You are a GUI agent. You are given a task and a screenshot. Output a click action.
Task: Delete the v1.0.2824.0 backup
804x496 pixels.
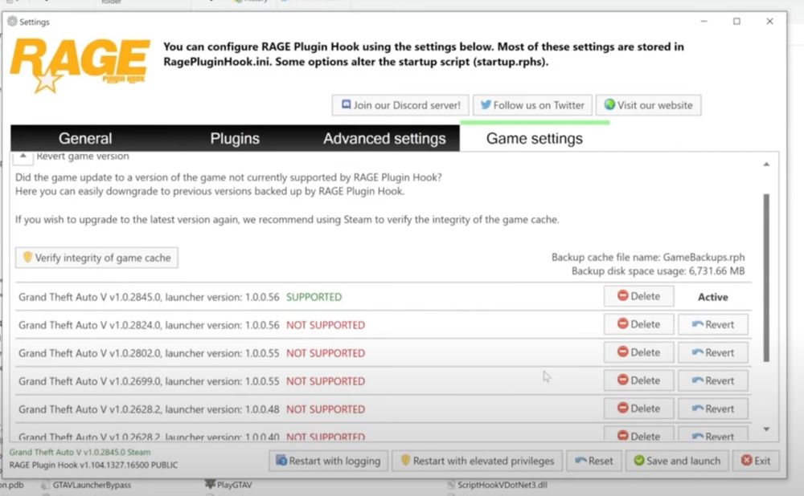coord(639,324)
